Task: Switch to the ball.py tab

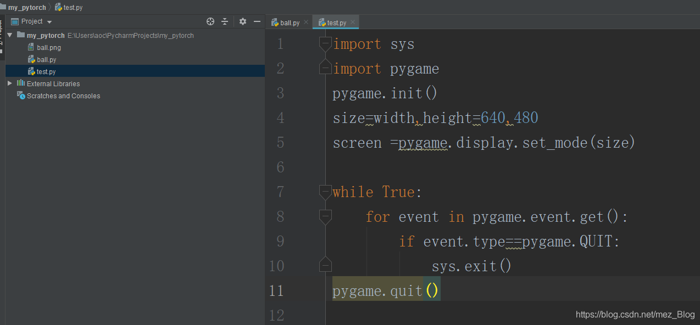Action: [x=290, y=23]
